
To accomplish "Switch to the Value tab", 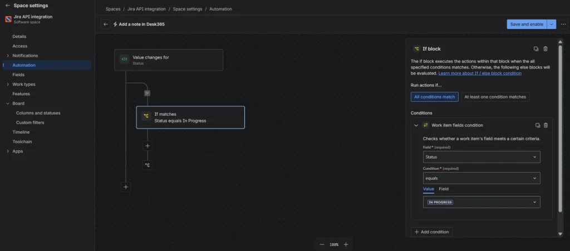I will 428,189.
